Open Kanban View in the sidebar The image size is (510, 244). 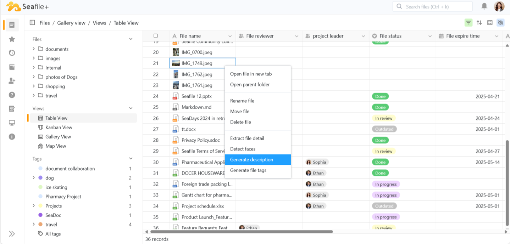[59, 127]
